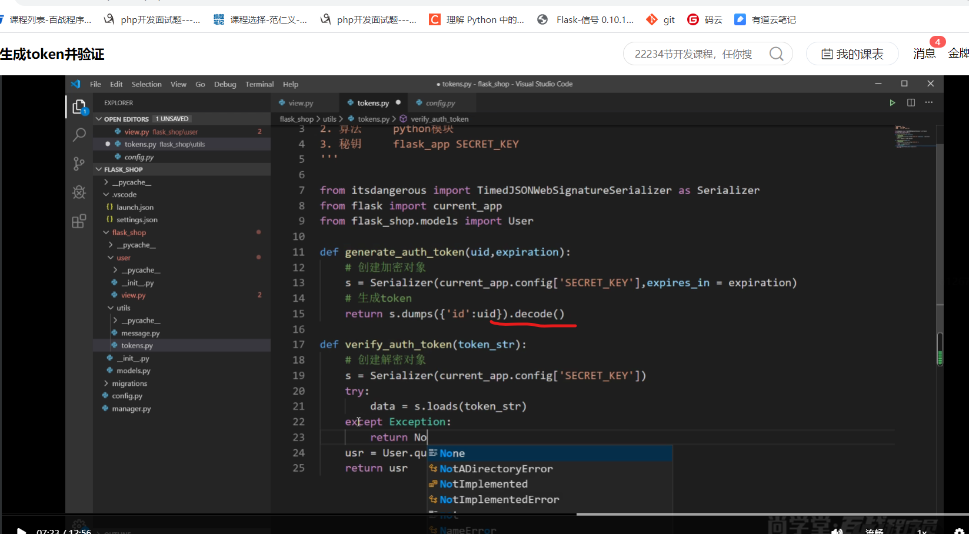This screenshot has width=969, height=534.
Task: Click flask_shop in the breadcrumb
Action: pyautogui.click(x=297, y=119)
